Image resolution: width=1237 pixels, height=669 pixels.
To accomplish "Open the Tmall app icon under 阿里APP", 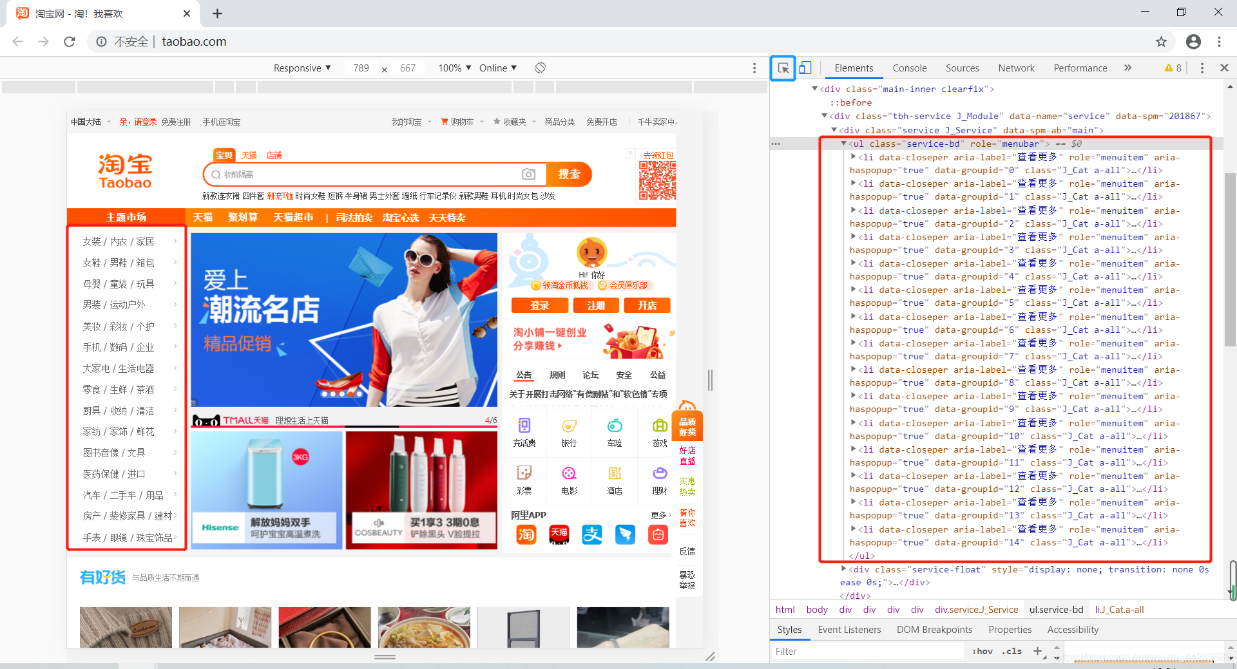I will 559,534.
